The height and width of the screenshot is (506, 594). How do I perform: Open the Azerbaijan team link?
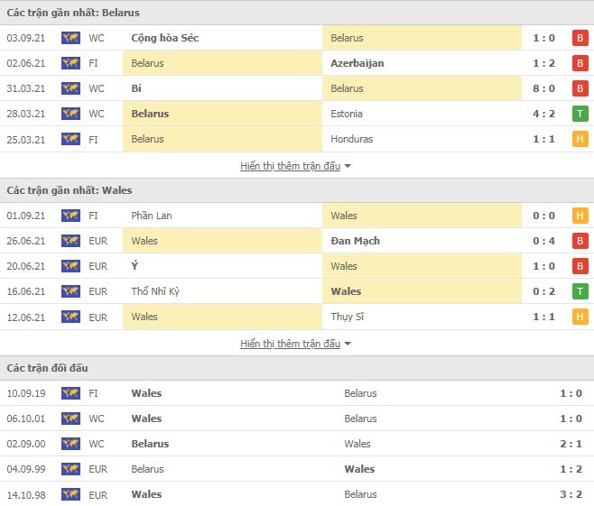click(x=357, y=63)
